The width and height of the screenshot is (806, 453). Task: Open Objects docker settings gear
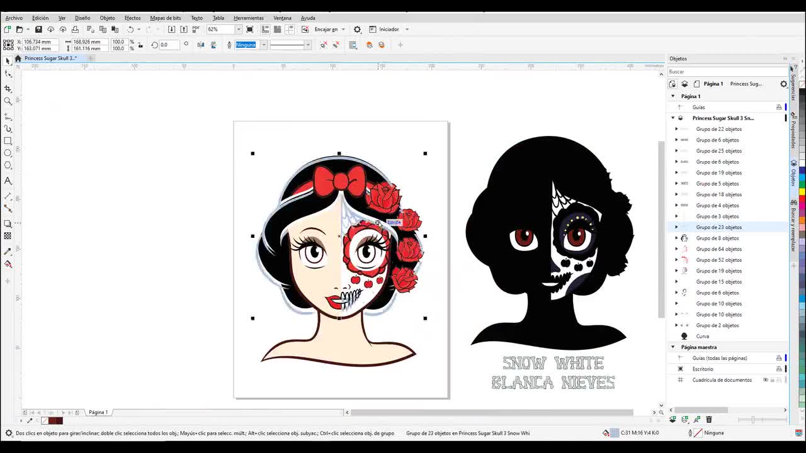coord(783,84)
